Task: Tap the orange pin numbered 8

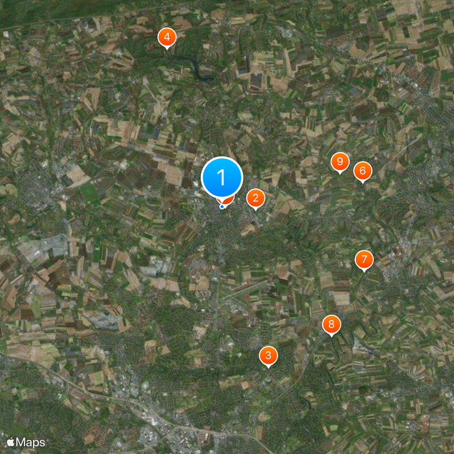Action: tap(331, 324)
